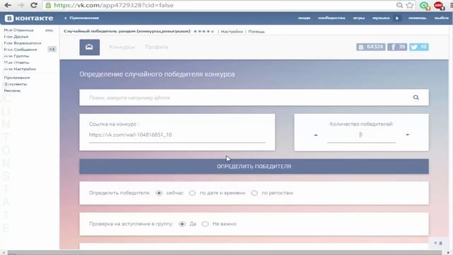Open 'помощь' in VK top menu
Screen dimensions: 453x255
point(417,18)
